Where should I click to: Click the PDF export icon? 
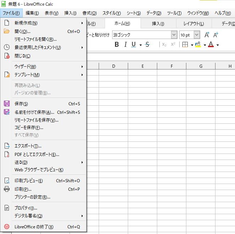pyautogui.click(x=7, y=154)
